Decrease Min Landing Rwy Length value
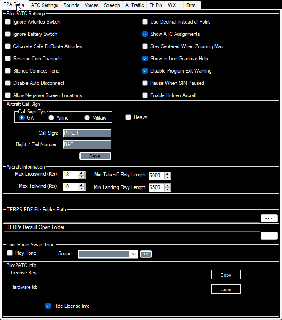This screenshot has width=282, height=320. pyautogui.click(x=168, y=190)
